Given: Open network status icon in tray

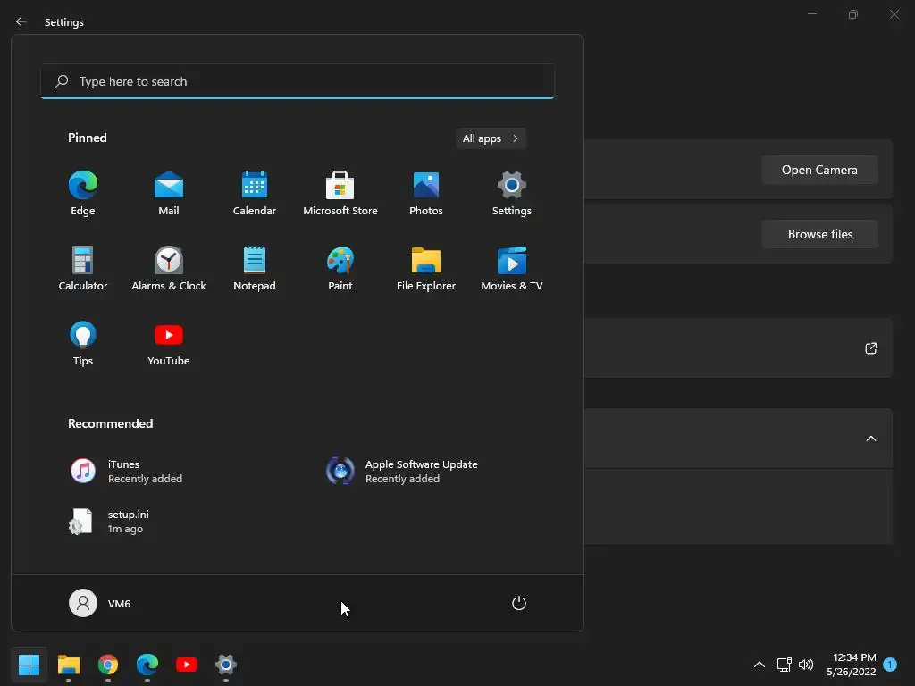Looking at the screenshot, I should pos(785,665).
